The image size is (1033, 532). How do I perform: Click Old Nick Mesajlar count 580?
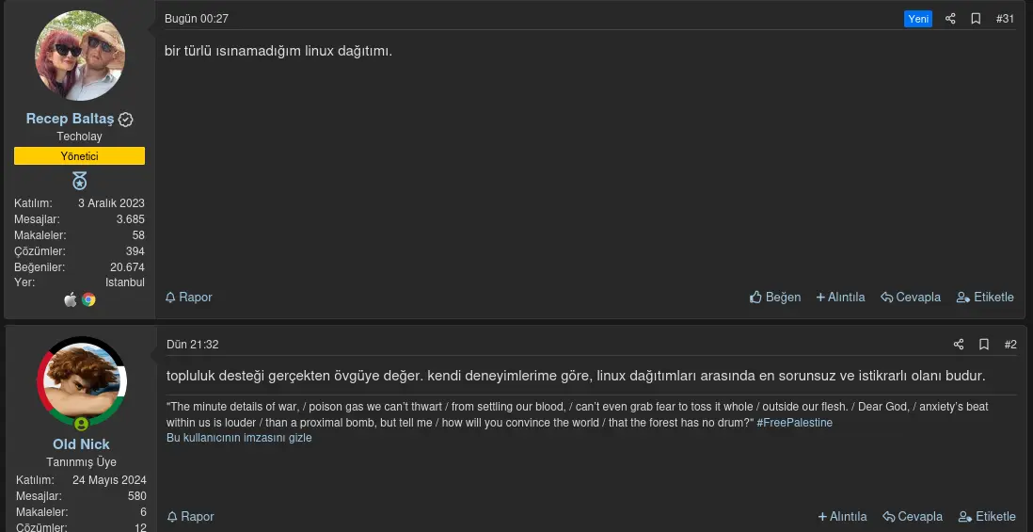point(137,495)
